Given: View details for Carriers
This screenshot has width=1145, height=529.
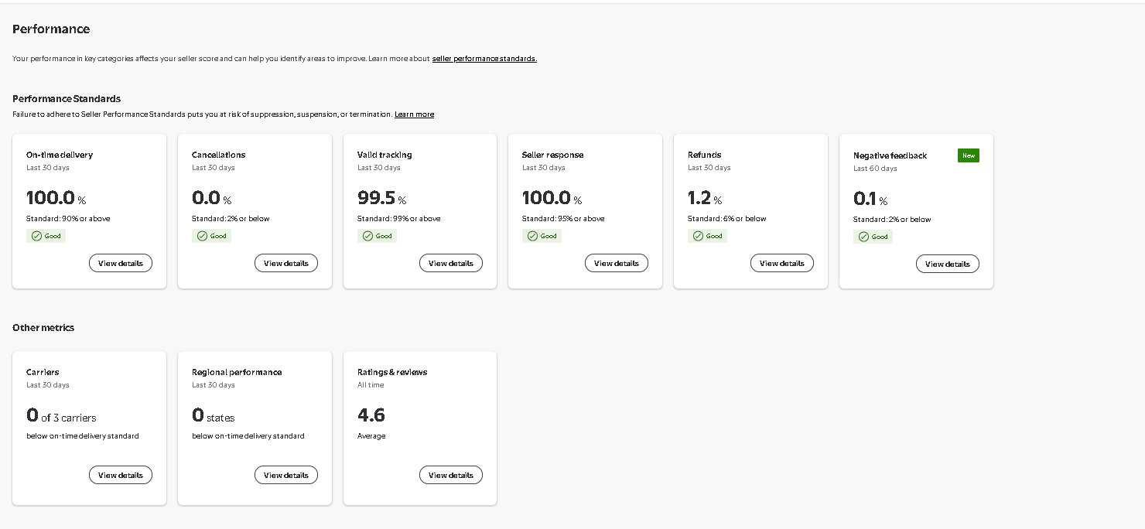Looking at the screenshot, I should pos(121,475).
